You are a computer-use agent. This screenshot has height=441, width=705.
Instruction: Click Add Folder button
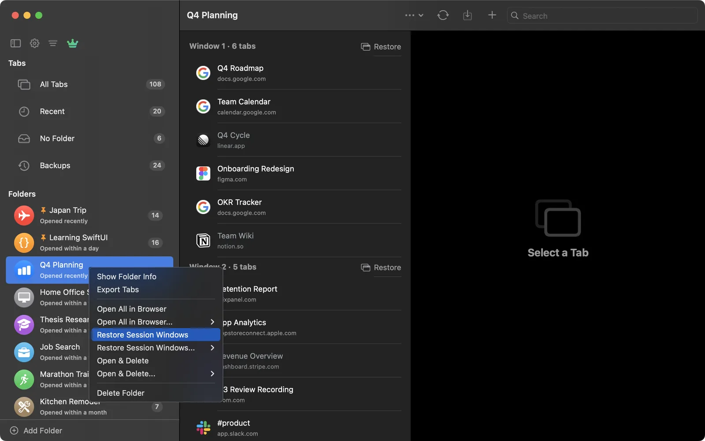tap(36, 430)
